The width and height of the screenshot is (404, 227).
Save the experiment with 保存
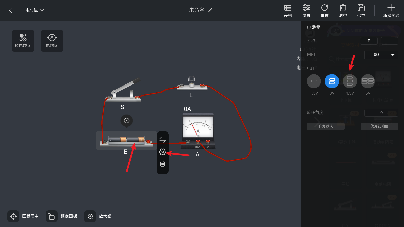[x=361, y=11]
